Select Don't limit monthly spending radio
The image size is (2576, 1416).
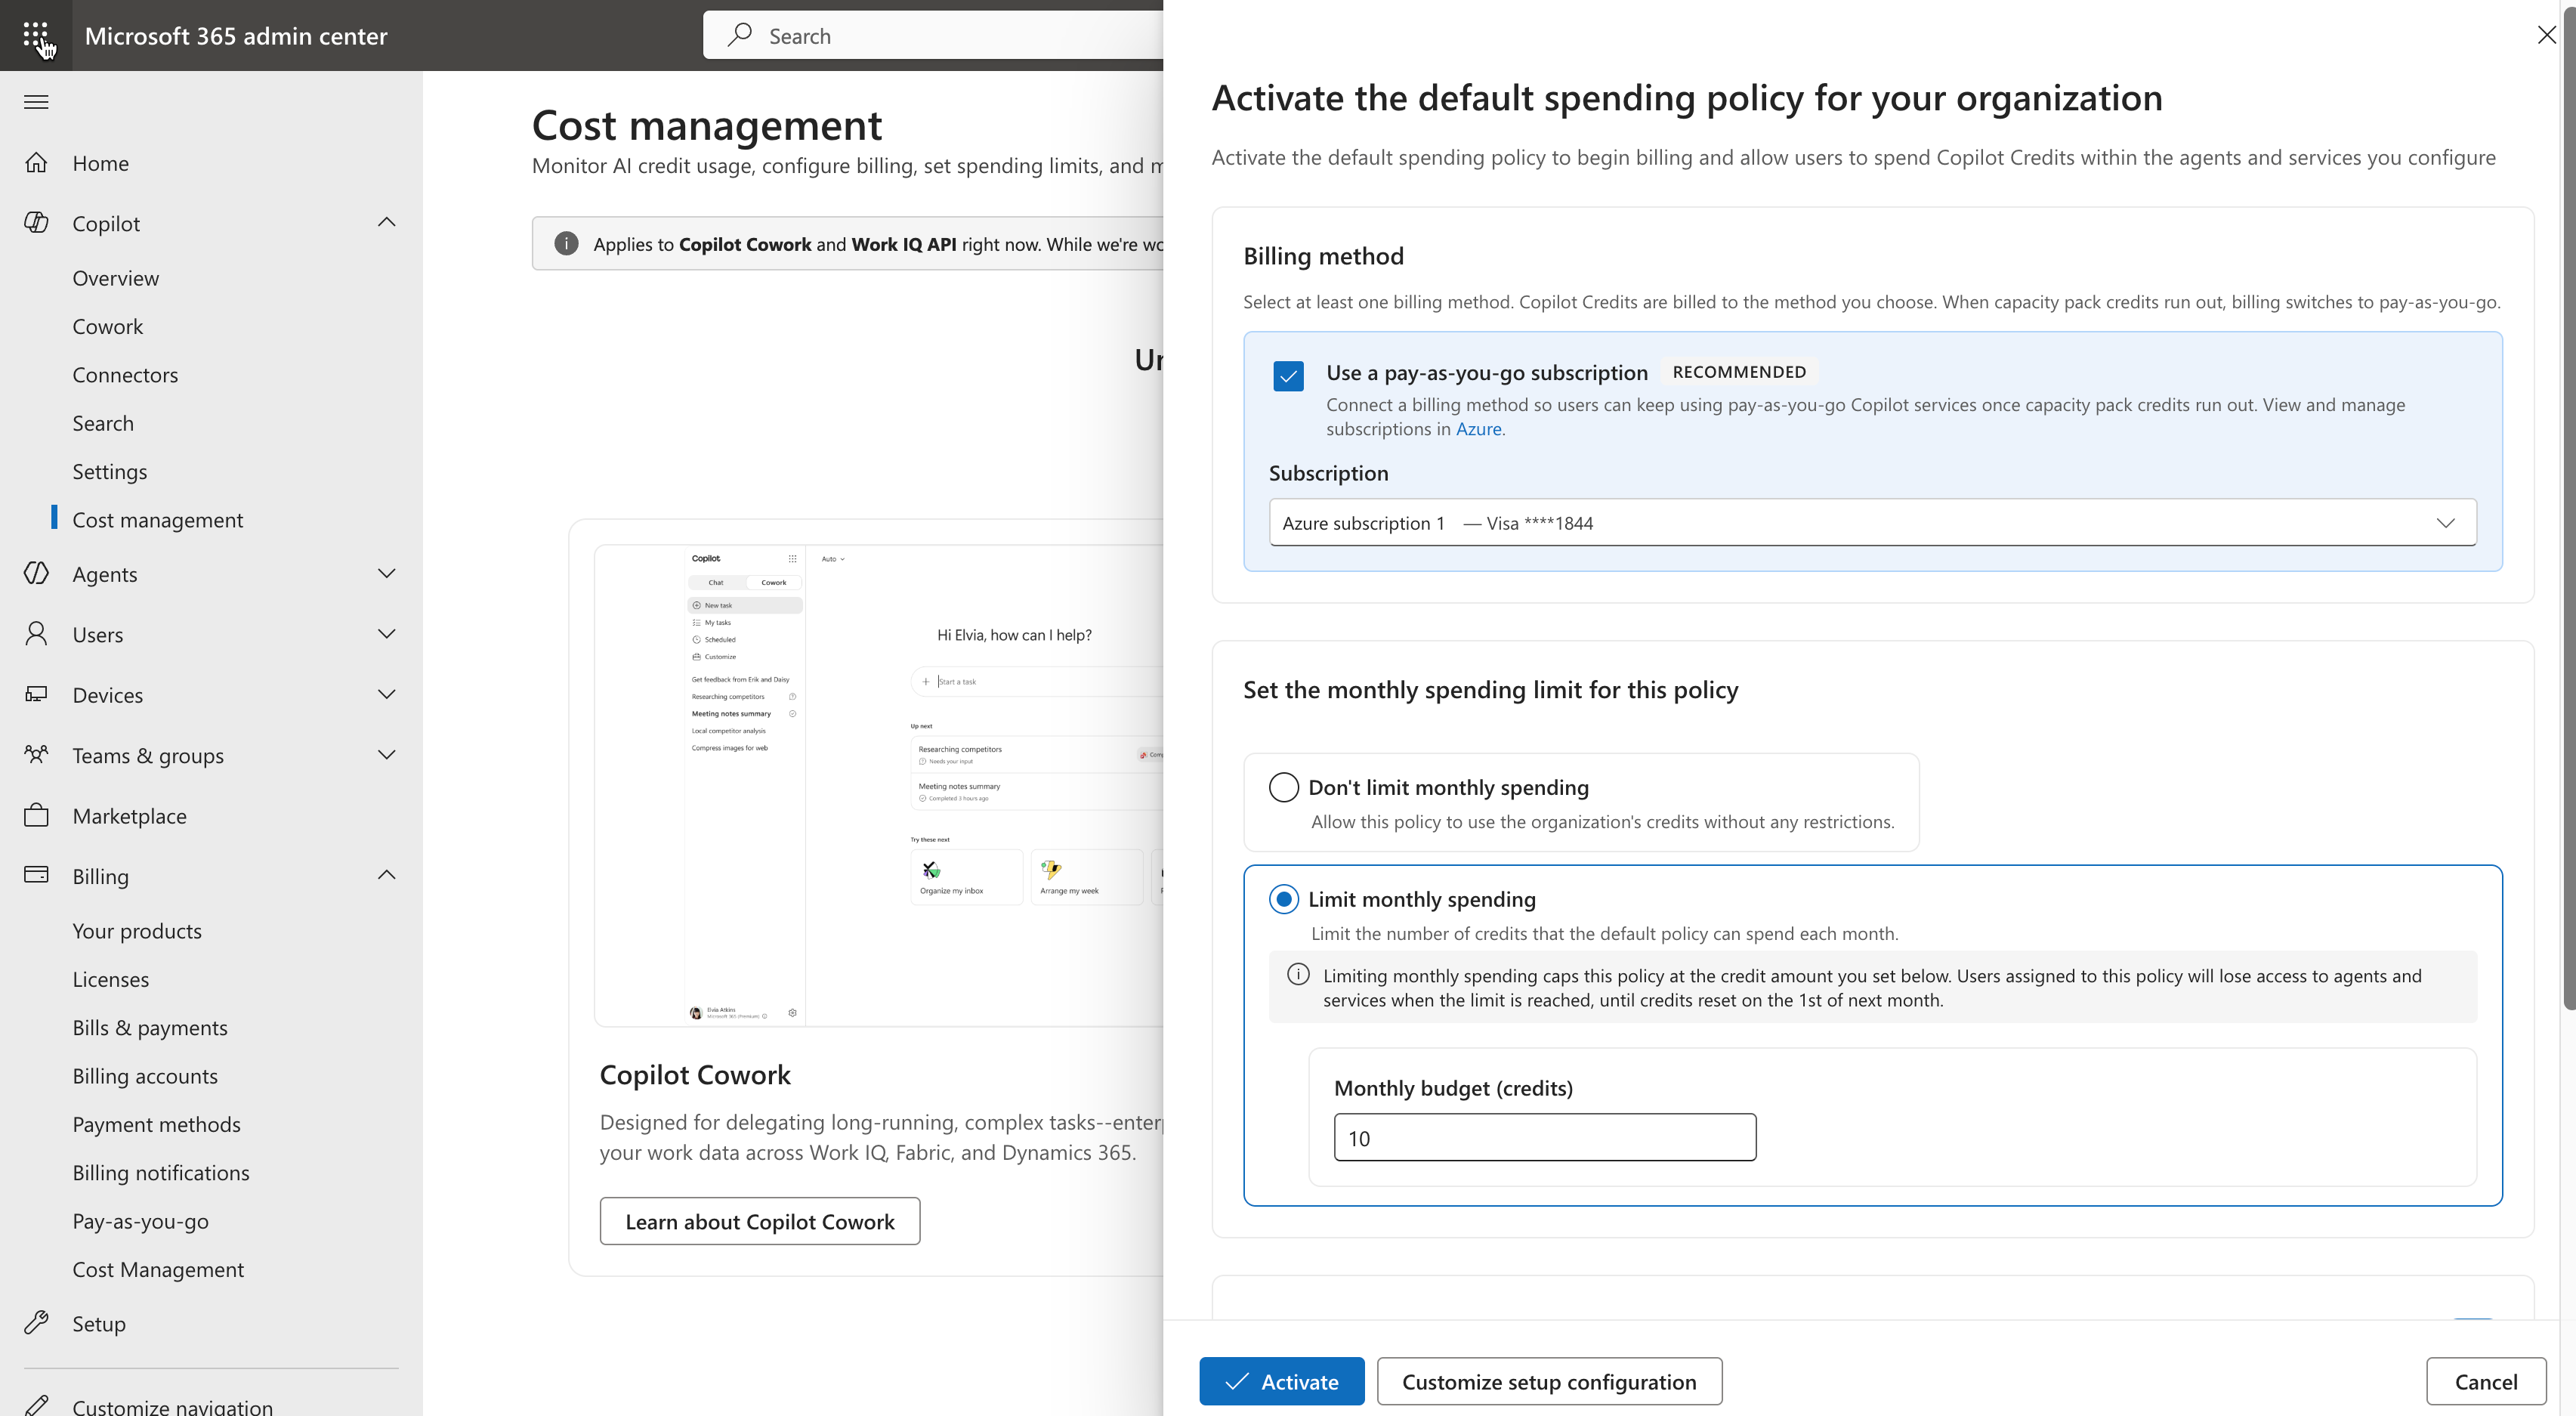1283,787
